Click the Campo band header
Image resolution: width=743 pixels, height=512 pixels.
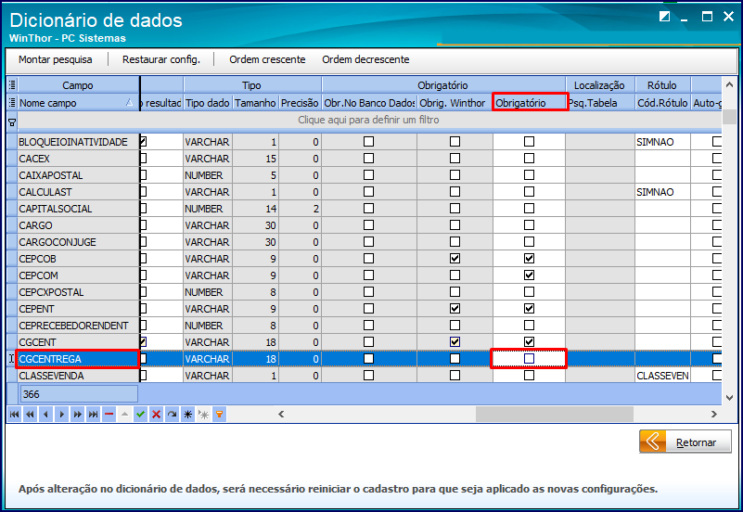78,85
